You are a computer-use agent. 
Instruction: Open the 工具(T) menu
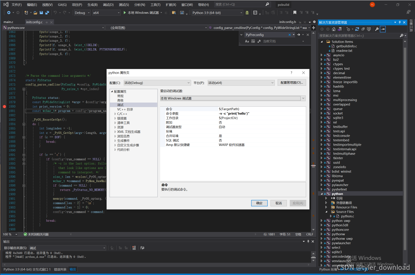[156, 4]
